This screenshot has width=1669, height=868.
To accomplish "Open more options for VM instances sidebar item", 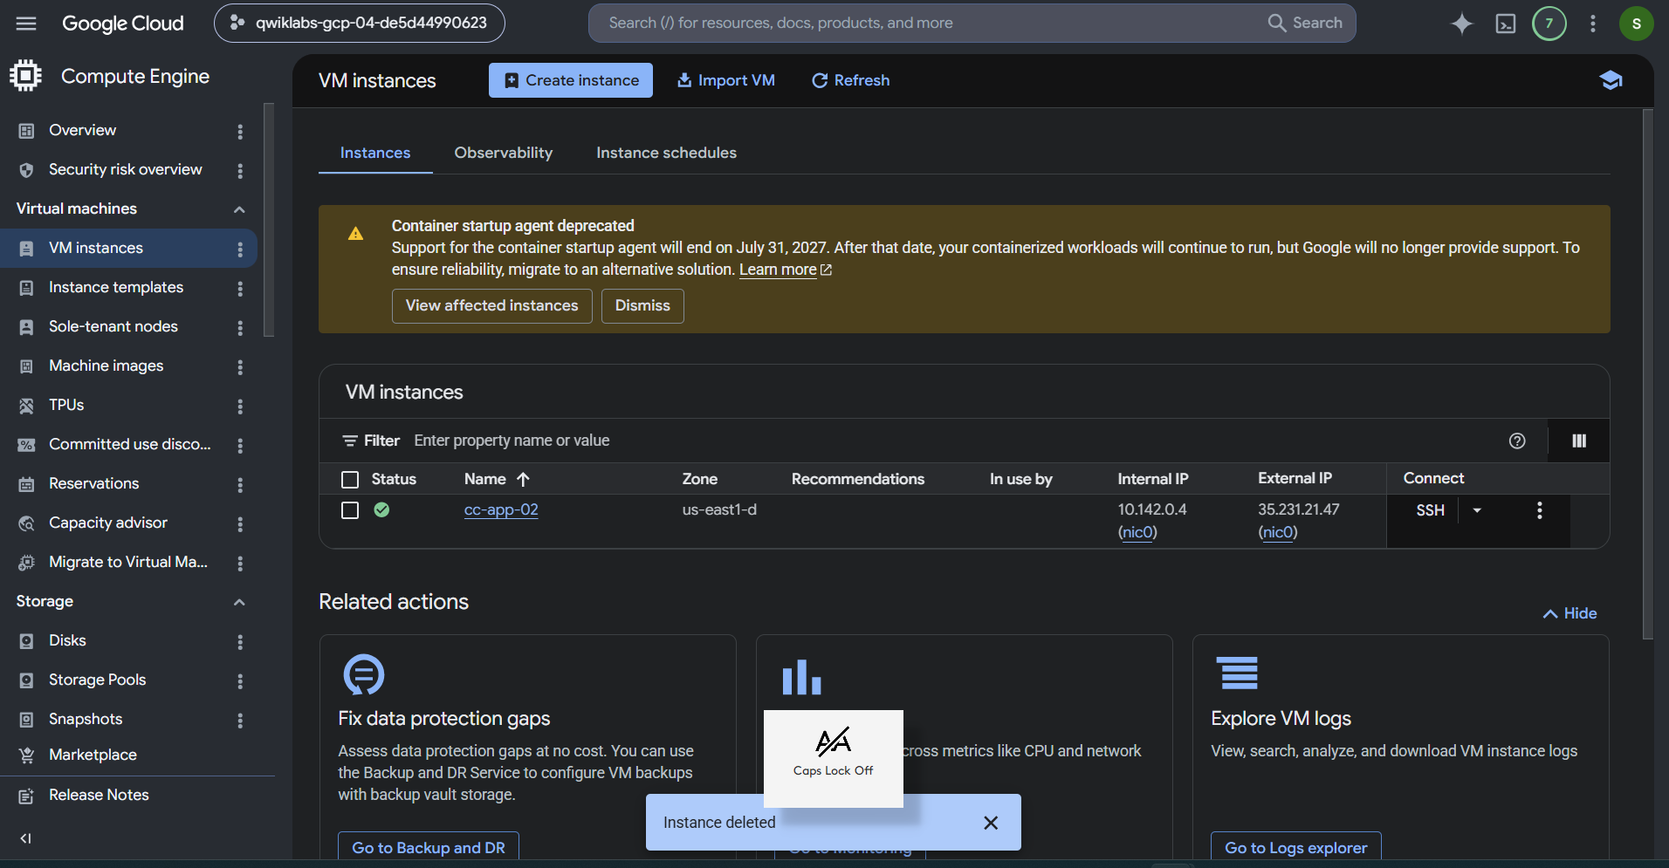I will click(240, 249).
